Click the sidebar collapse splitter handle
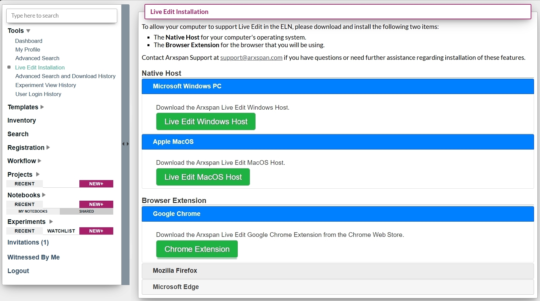 pyautogui.click(x=125, y=144)
